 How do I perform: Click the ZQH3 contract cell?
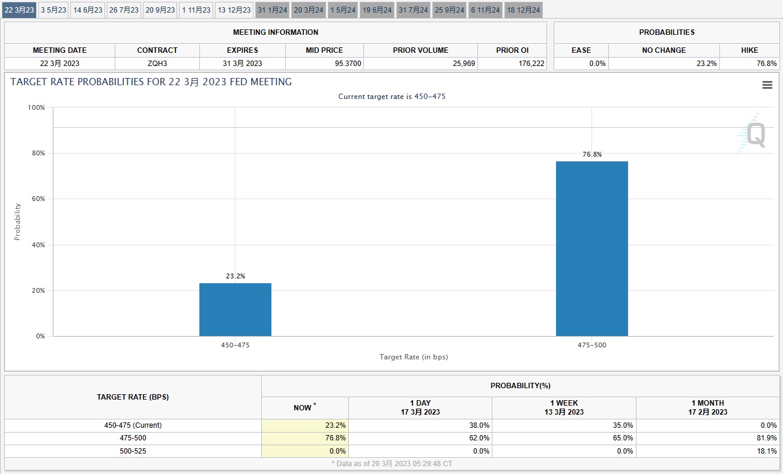point(157,63)
